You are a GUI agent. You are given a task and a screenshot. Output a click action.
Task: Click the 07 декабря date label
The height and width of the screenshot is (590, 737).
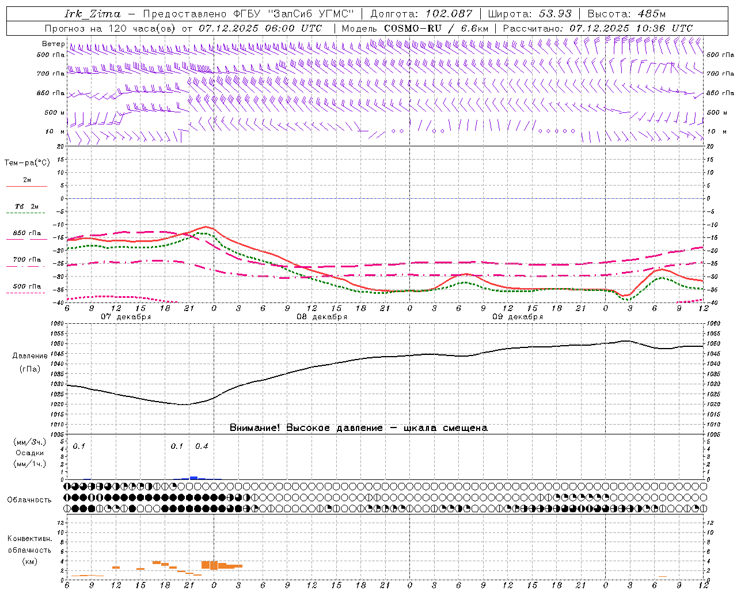[x=126, y=317]
